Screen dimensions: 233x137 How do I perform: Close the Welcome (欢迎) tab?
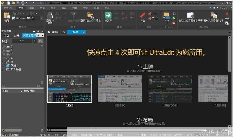coord(83,32)
